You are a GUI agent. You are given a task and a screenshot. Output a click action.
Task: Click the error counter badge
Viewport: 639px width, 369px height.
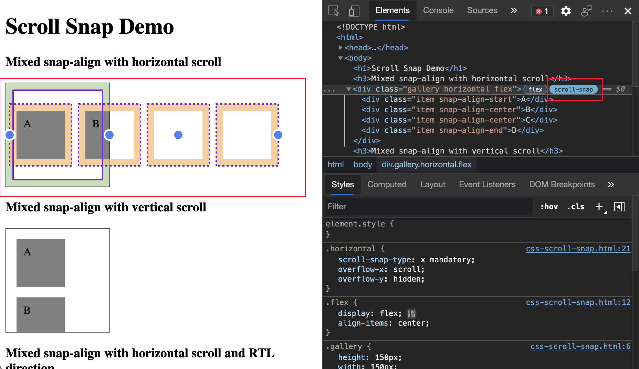pyautogui.click(x=542, y=11)
